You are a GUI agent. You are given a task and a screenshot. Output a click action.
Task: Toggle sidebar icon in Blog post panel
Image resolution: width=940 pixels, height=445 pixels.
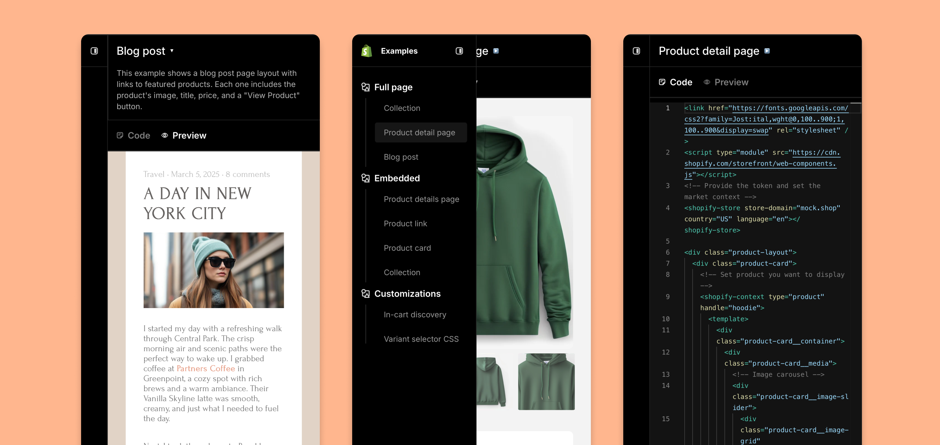coord(94,51)
